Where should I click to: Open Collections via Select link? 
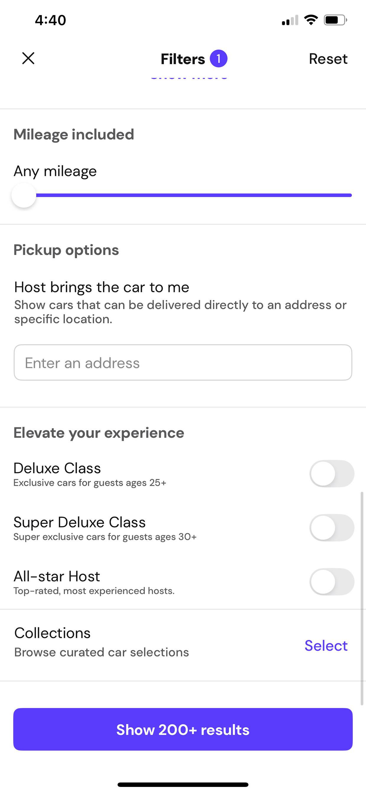click(x=326, y=645)
